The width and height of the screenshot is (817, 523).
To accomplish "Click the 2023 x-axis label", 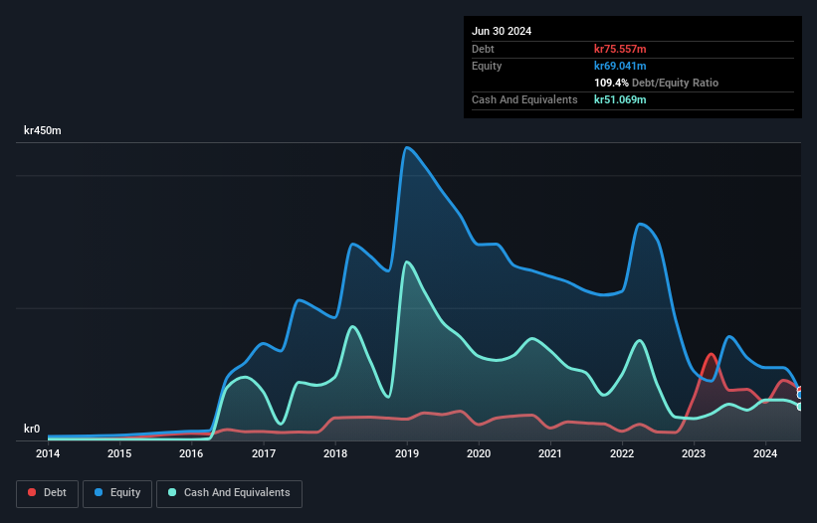I will (x=694, y=453).
